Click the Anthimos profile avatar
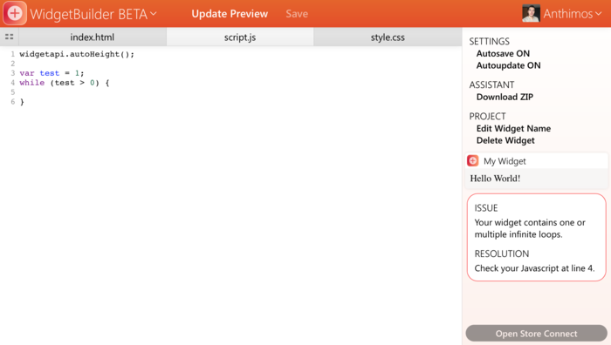611x345 pixels. 531,13
